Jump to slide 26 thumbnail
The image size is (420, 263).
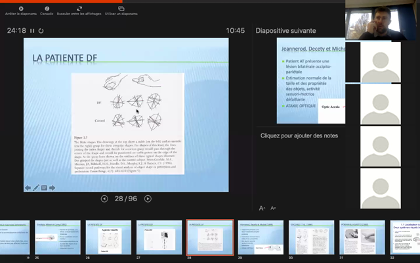(108, 237)
